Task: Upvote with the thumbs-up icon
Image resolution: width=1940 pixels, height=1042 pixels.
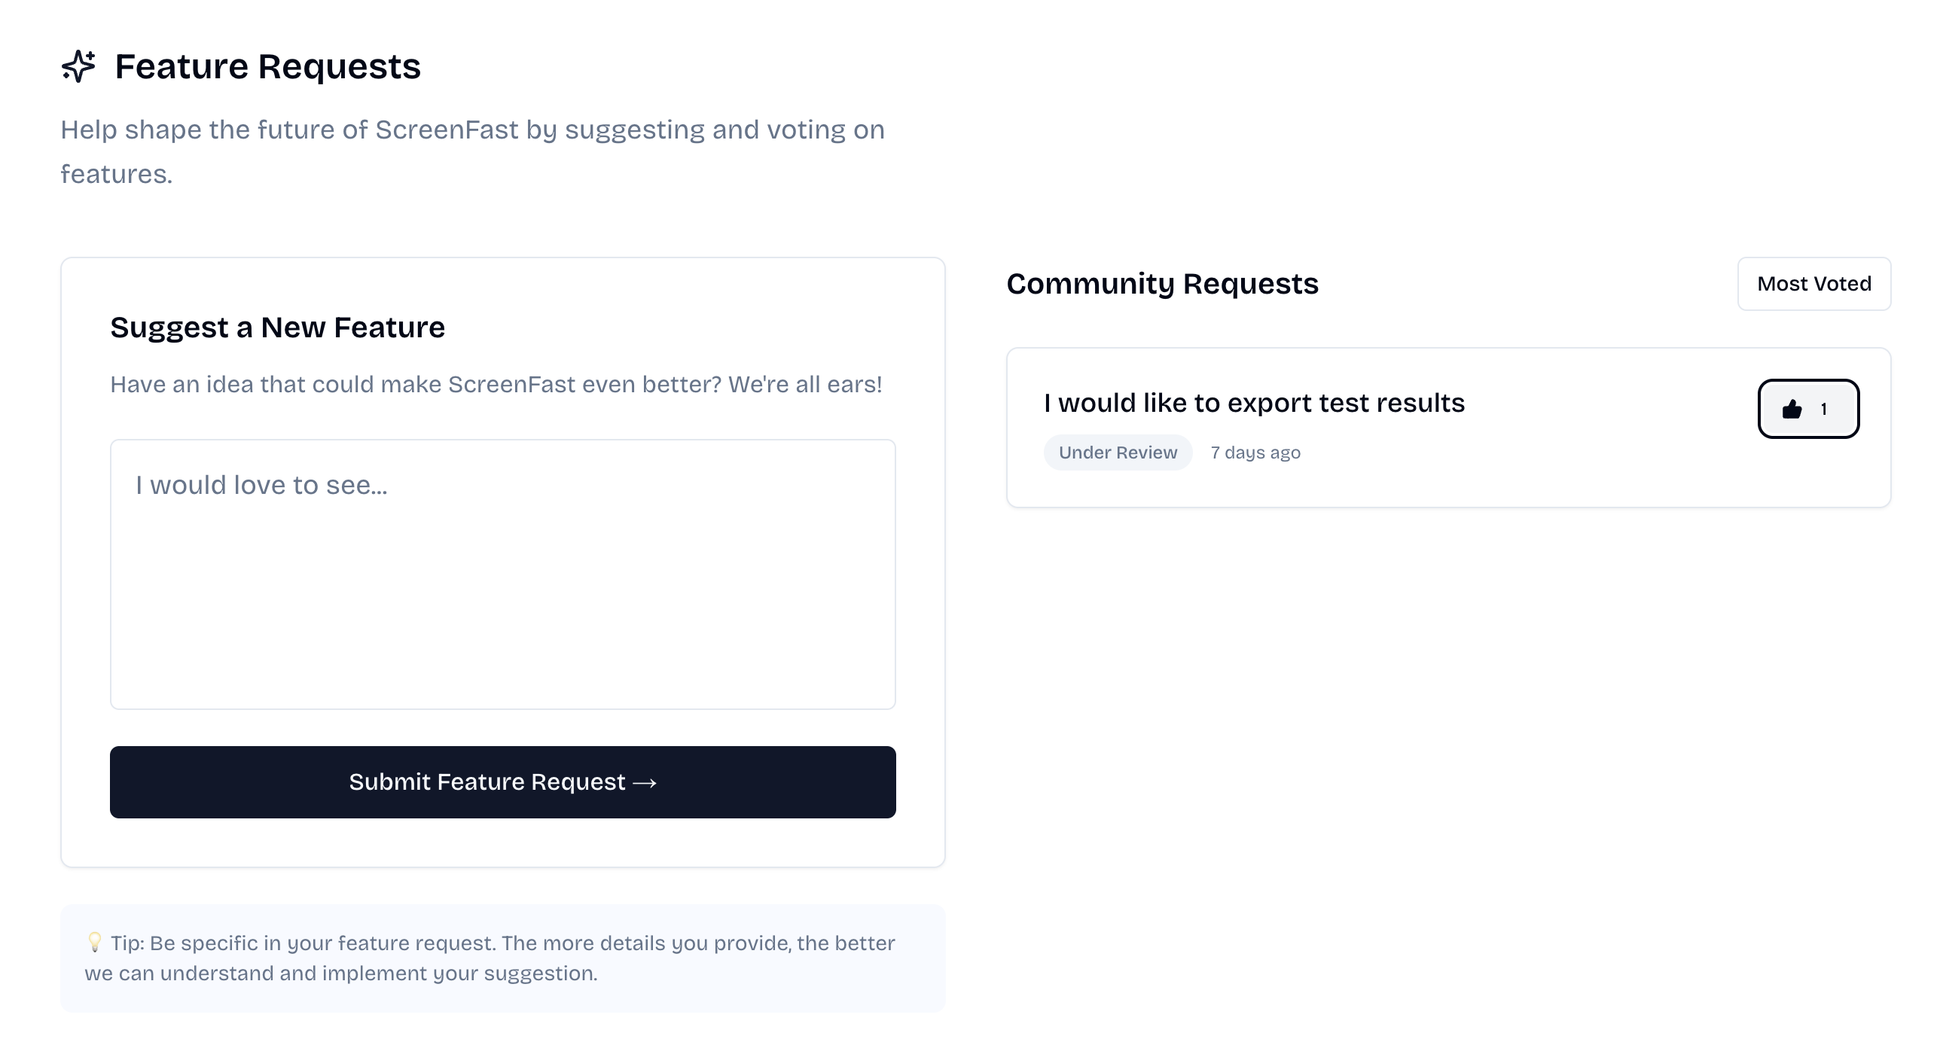Action: coord(1792,409)
